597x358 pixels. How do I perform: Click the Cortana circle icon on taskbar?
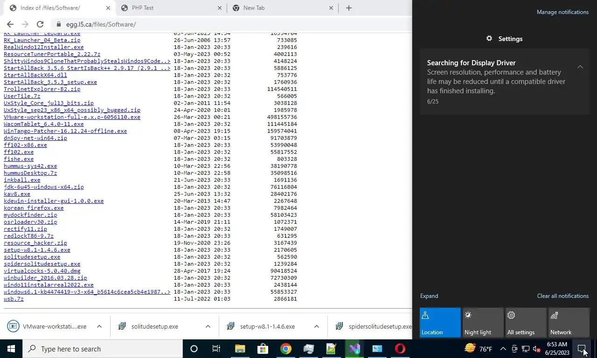pos(194,349)
